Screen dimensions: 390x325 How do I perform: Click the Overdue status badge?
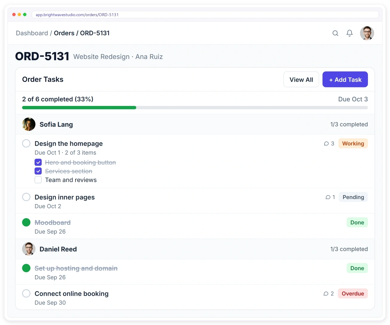pos(353,294)
